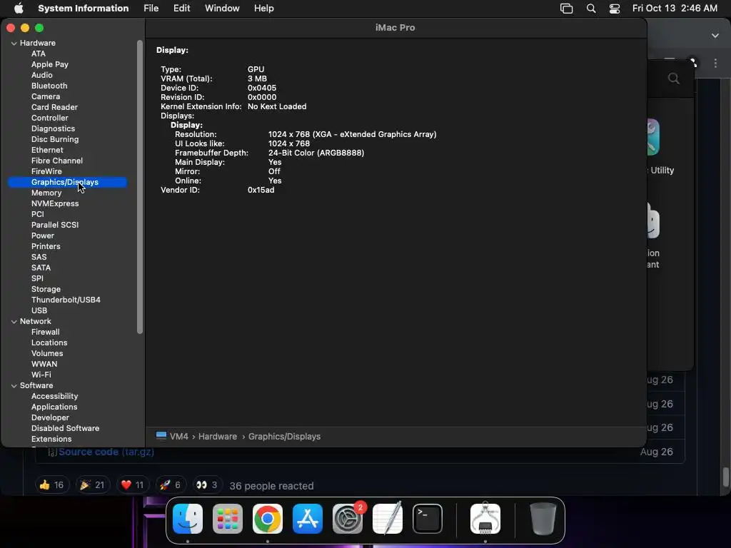This screenshot has width=731, height=548.
Task: Open System Settings from the Dock
Action: click(348, 519)
